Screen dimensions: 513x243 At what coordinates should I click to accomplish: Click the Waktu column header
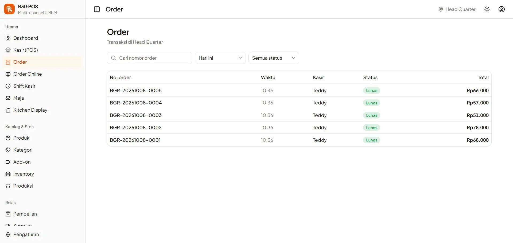[268, 78]
